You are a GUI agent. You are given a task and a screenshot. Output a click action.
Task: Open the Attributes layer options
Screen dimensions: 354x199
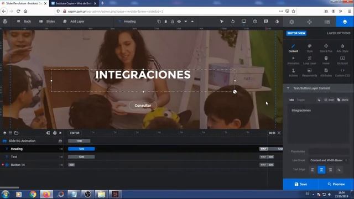pos(326,72)
